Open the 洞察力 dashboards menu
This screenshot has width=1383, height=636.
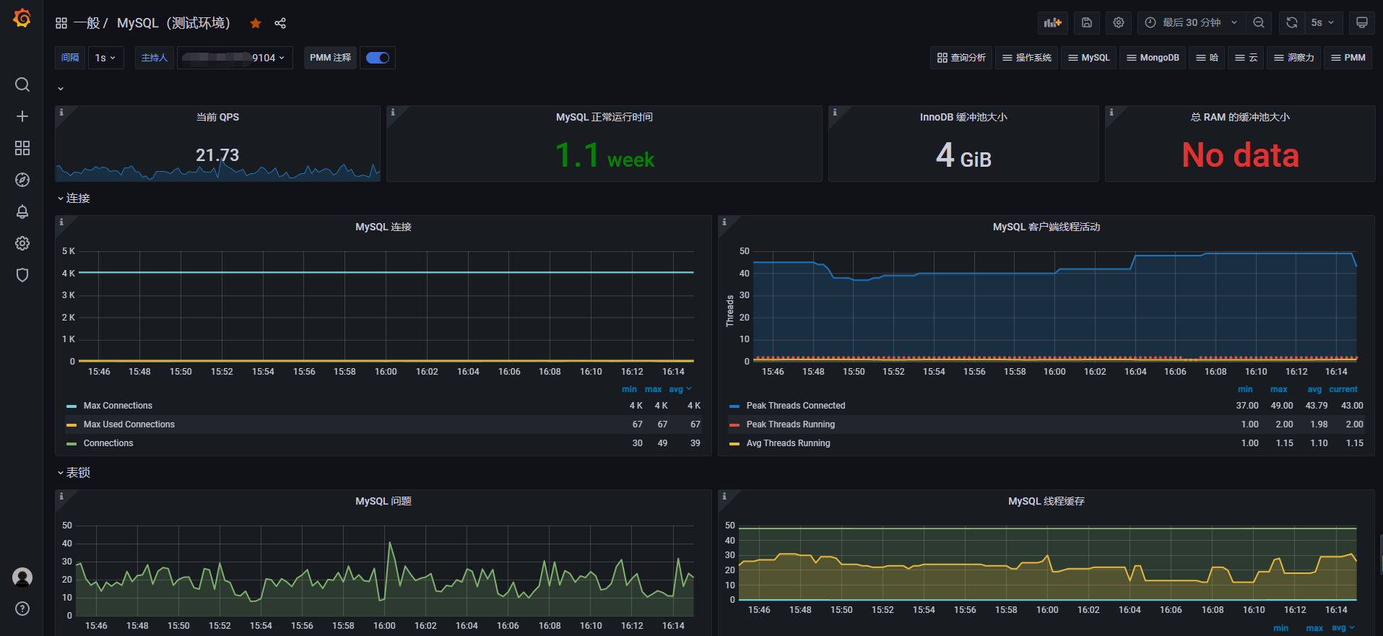1294,58
